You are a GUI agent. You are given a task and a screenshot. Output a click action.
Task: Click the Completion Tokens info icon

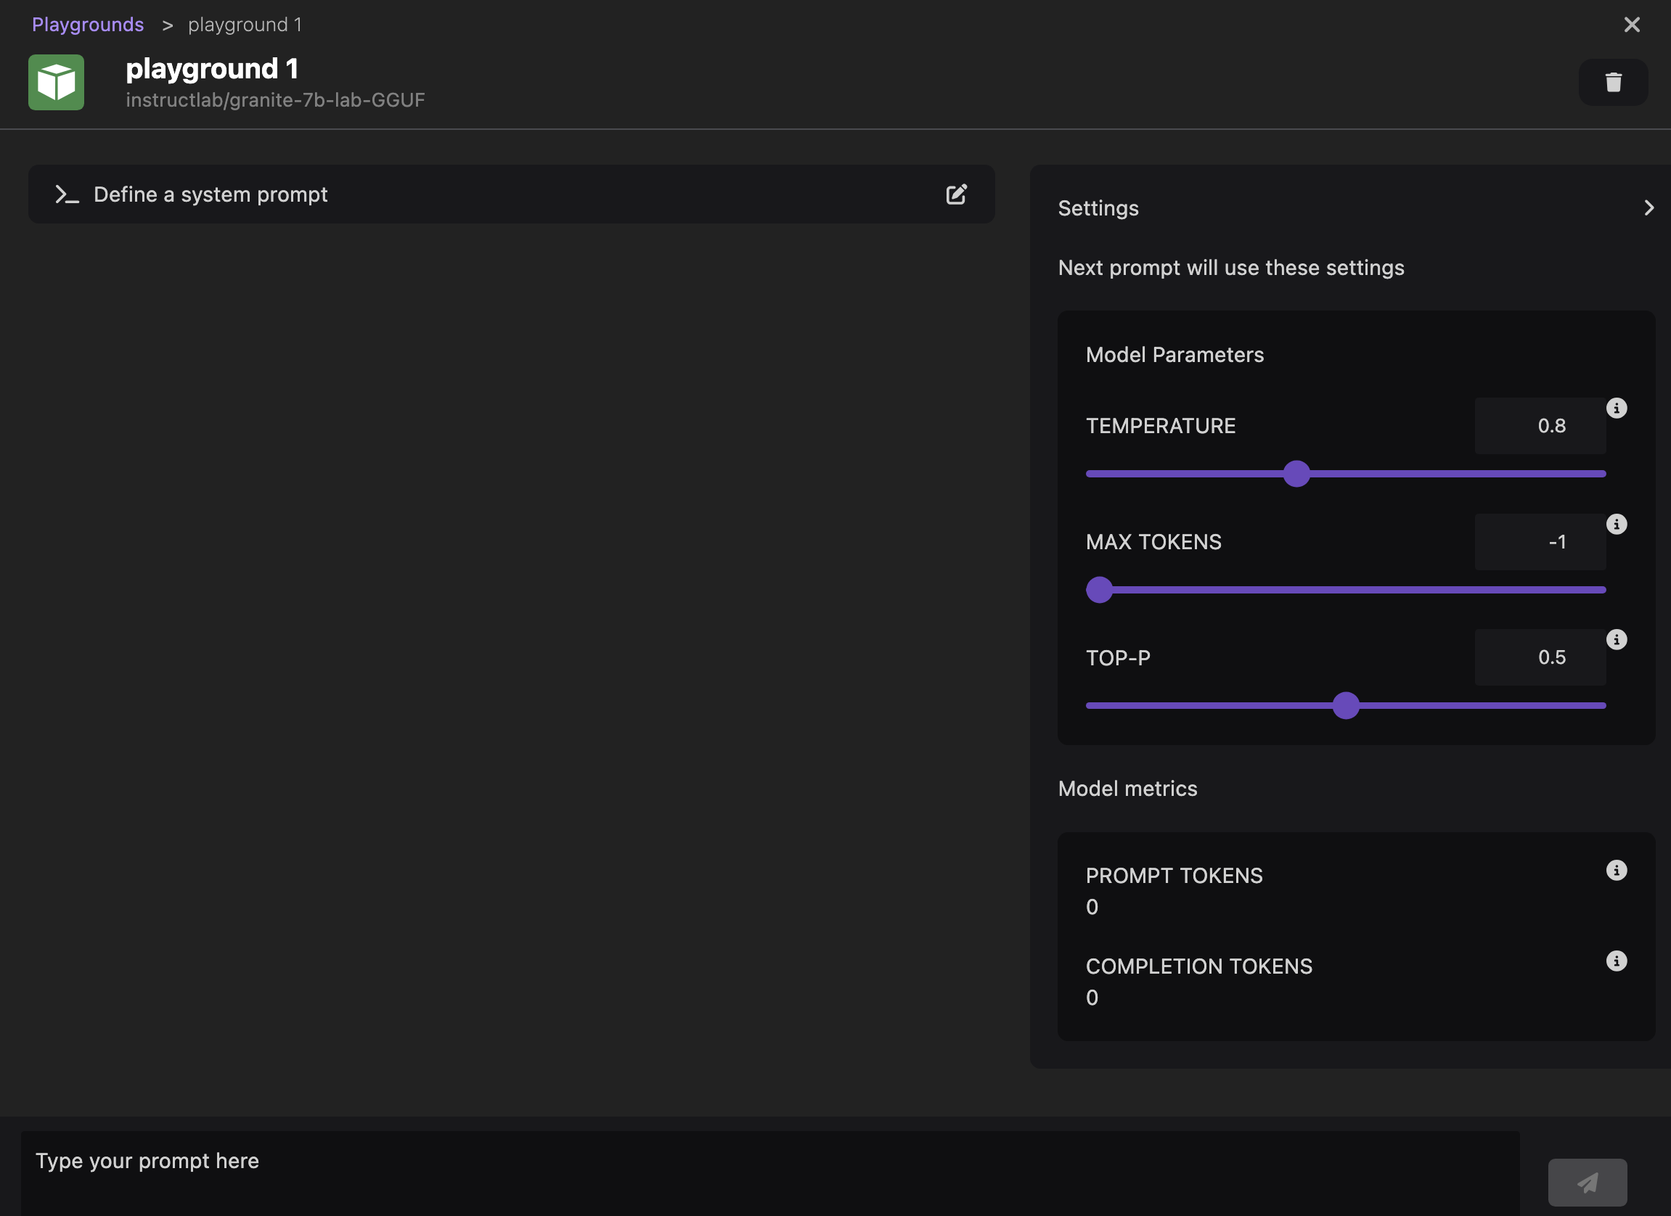pos(1617,961)
